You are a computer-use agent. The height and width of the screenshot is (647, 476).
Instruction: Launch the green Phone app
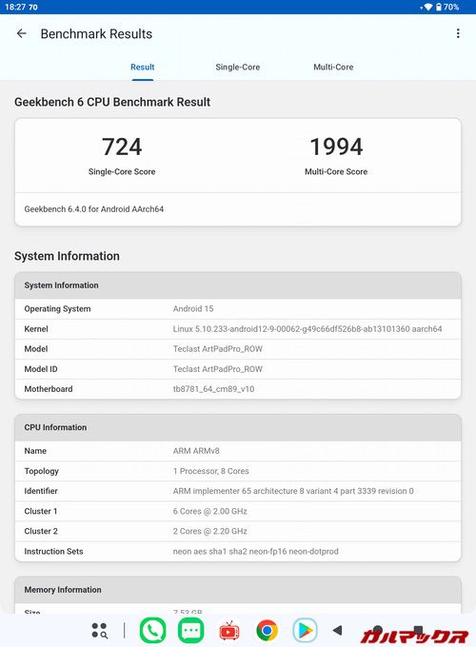152,631
